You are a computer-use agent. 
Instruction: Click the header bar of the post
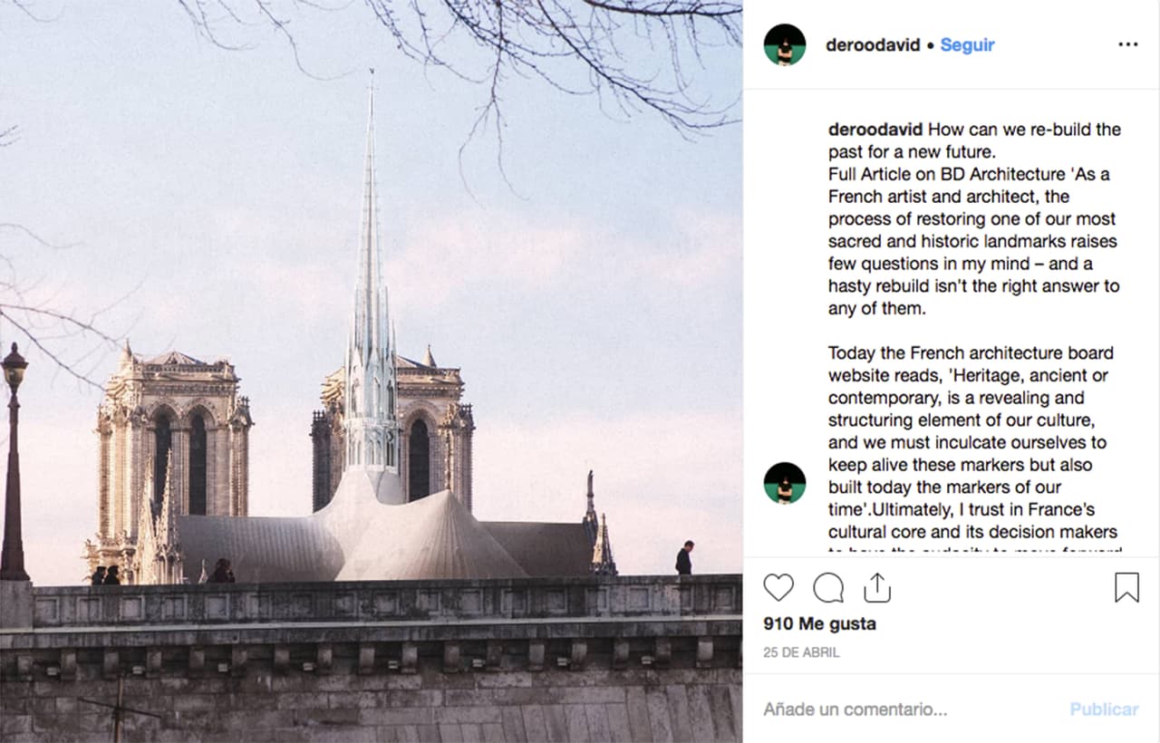point(952,43)
